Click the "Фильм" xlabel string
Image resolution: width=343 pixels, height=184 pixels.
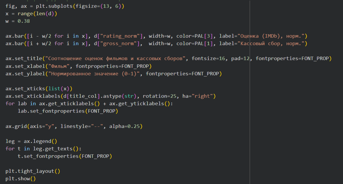59,66
